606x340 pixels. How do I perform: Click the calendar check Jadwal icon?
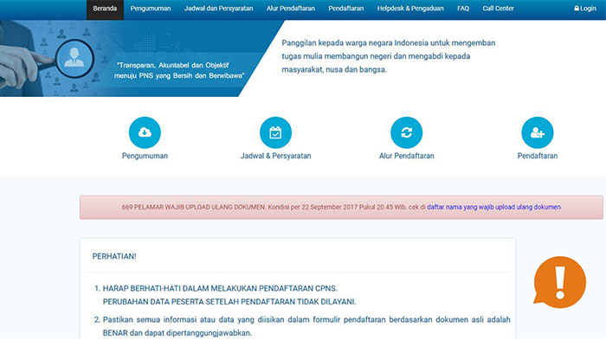[275, 132]
